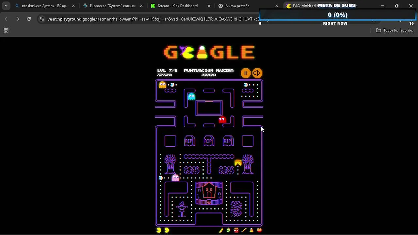Click the candy stick bonus icon
Viewport: 418px width, 235px height.
244,230
